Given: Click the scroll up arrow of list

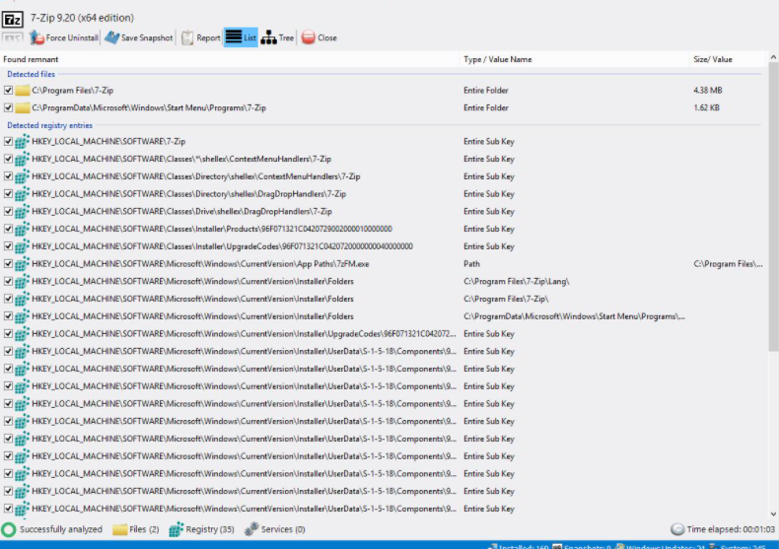Looking at the screenshot, I should click(773, 57).
